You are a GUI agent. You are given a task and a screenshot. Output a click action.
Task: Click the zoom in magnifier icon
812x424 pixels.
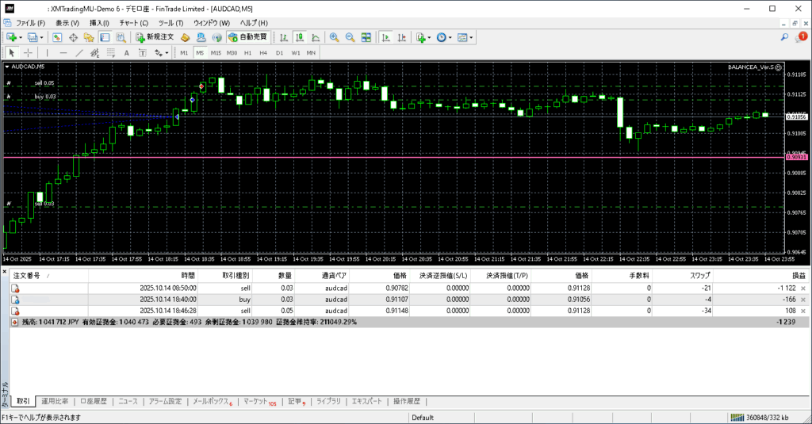tap(334, 37)
